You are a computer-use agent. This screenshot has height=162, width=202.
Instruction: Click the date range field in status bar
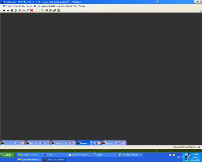(x=183, y=147)
